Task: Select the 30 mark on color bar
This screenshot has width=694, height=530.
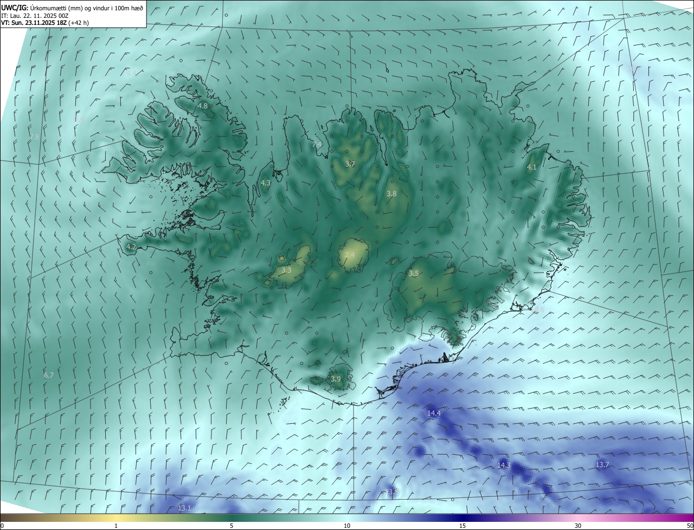Action: [x=578, y=526]
